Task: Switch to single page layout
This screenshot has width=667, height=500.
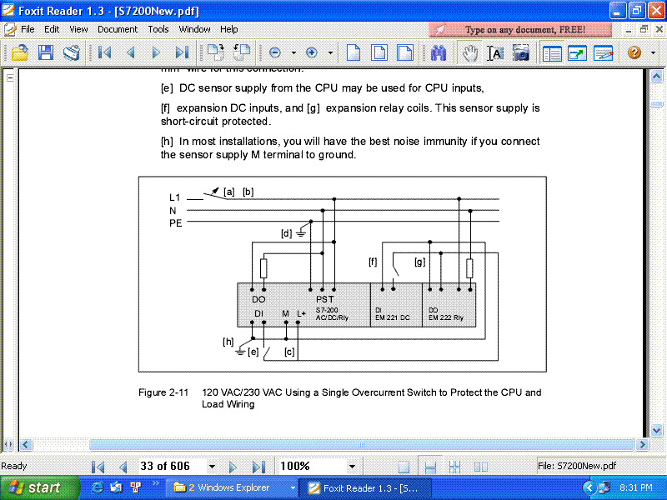Action: (404, 467)
